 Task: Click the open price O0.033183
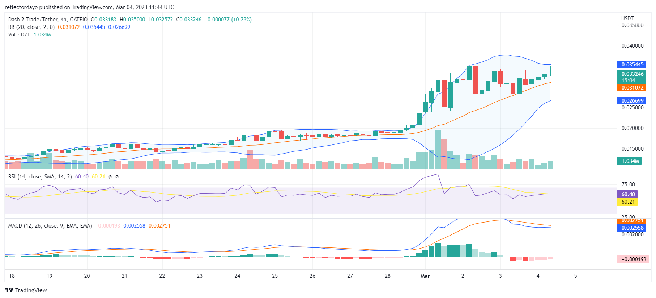(103, 20)
